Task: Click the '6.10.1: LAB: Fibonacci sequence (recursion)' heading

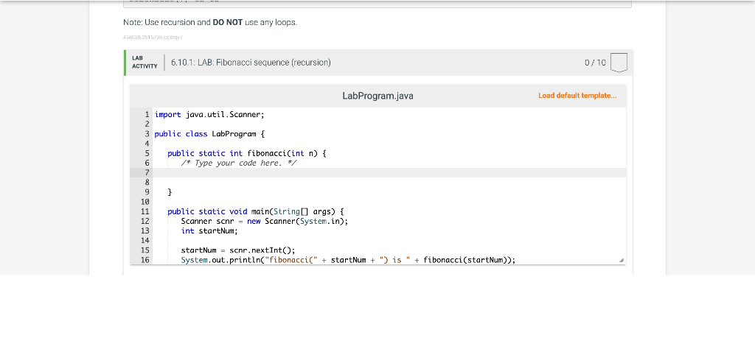Action: [251, 63]
